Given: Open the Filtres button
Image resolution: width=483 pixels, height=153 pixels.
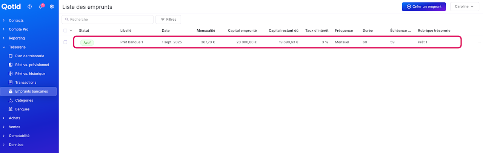Looking at the screenshot, I should [x=168, y=19].
